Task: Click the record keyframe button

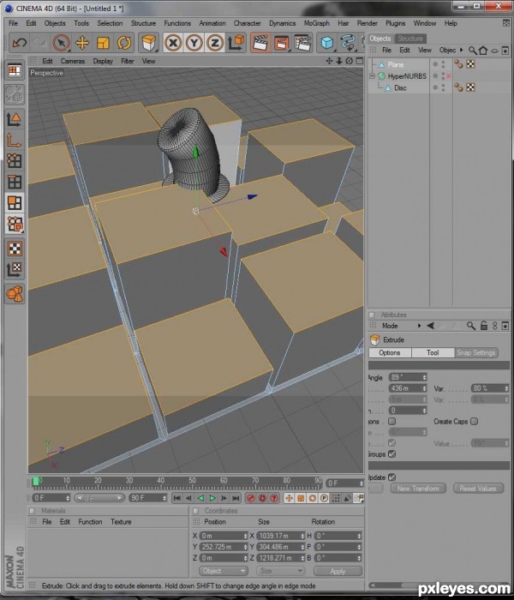Action: click(x=251, y=498)
